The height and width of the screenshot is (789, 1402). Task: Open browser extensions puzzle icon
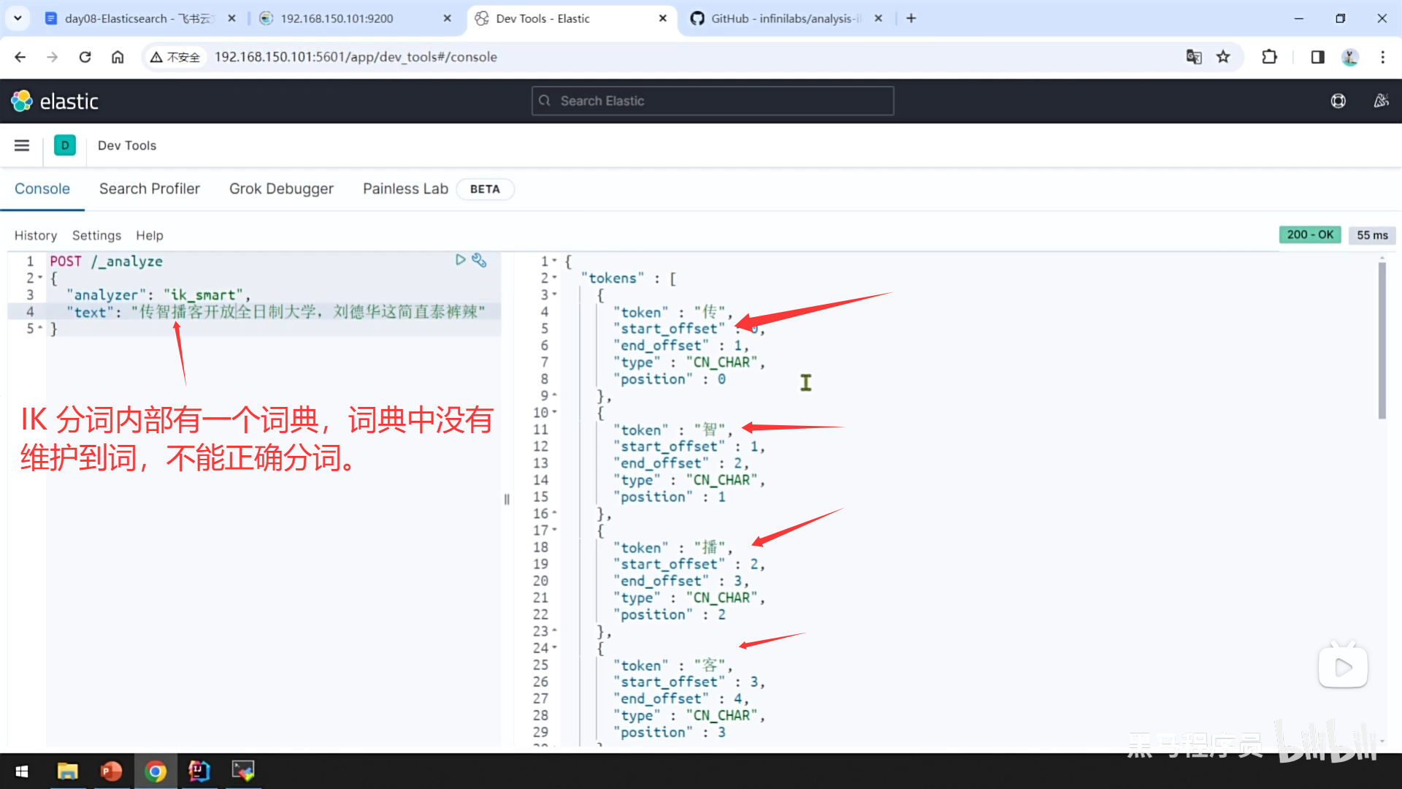coord(1269,57)
